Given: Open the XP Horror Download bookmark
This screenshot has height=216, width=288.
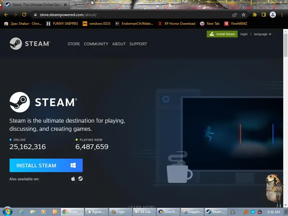Looking at the screenshot, I should 177,24.
